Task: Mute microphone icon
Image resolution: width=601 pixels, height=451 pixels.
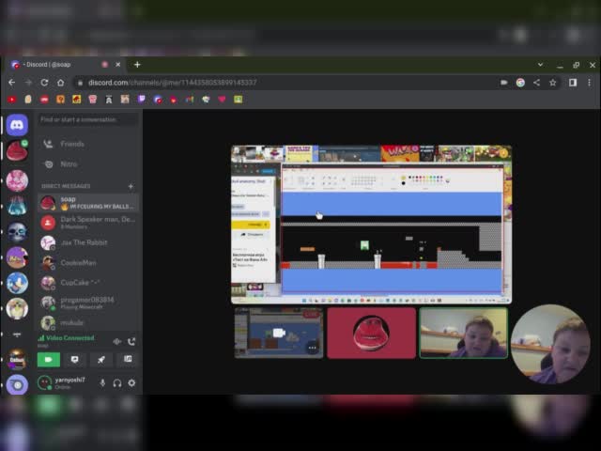Action: point(102,382)
